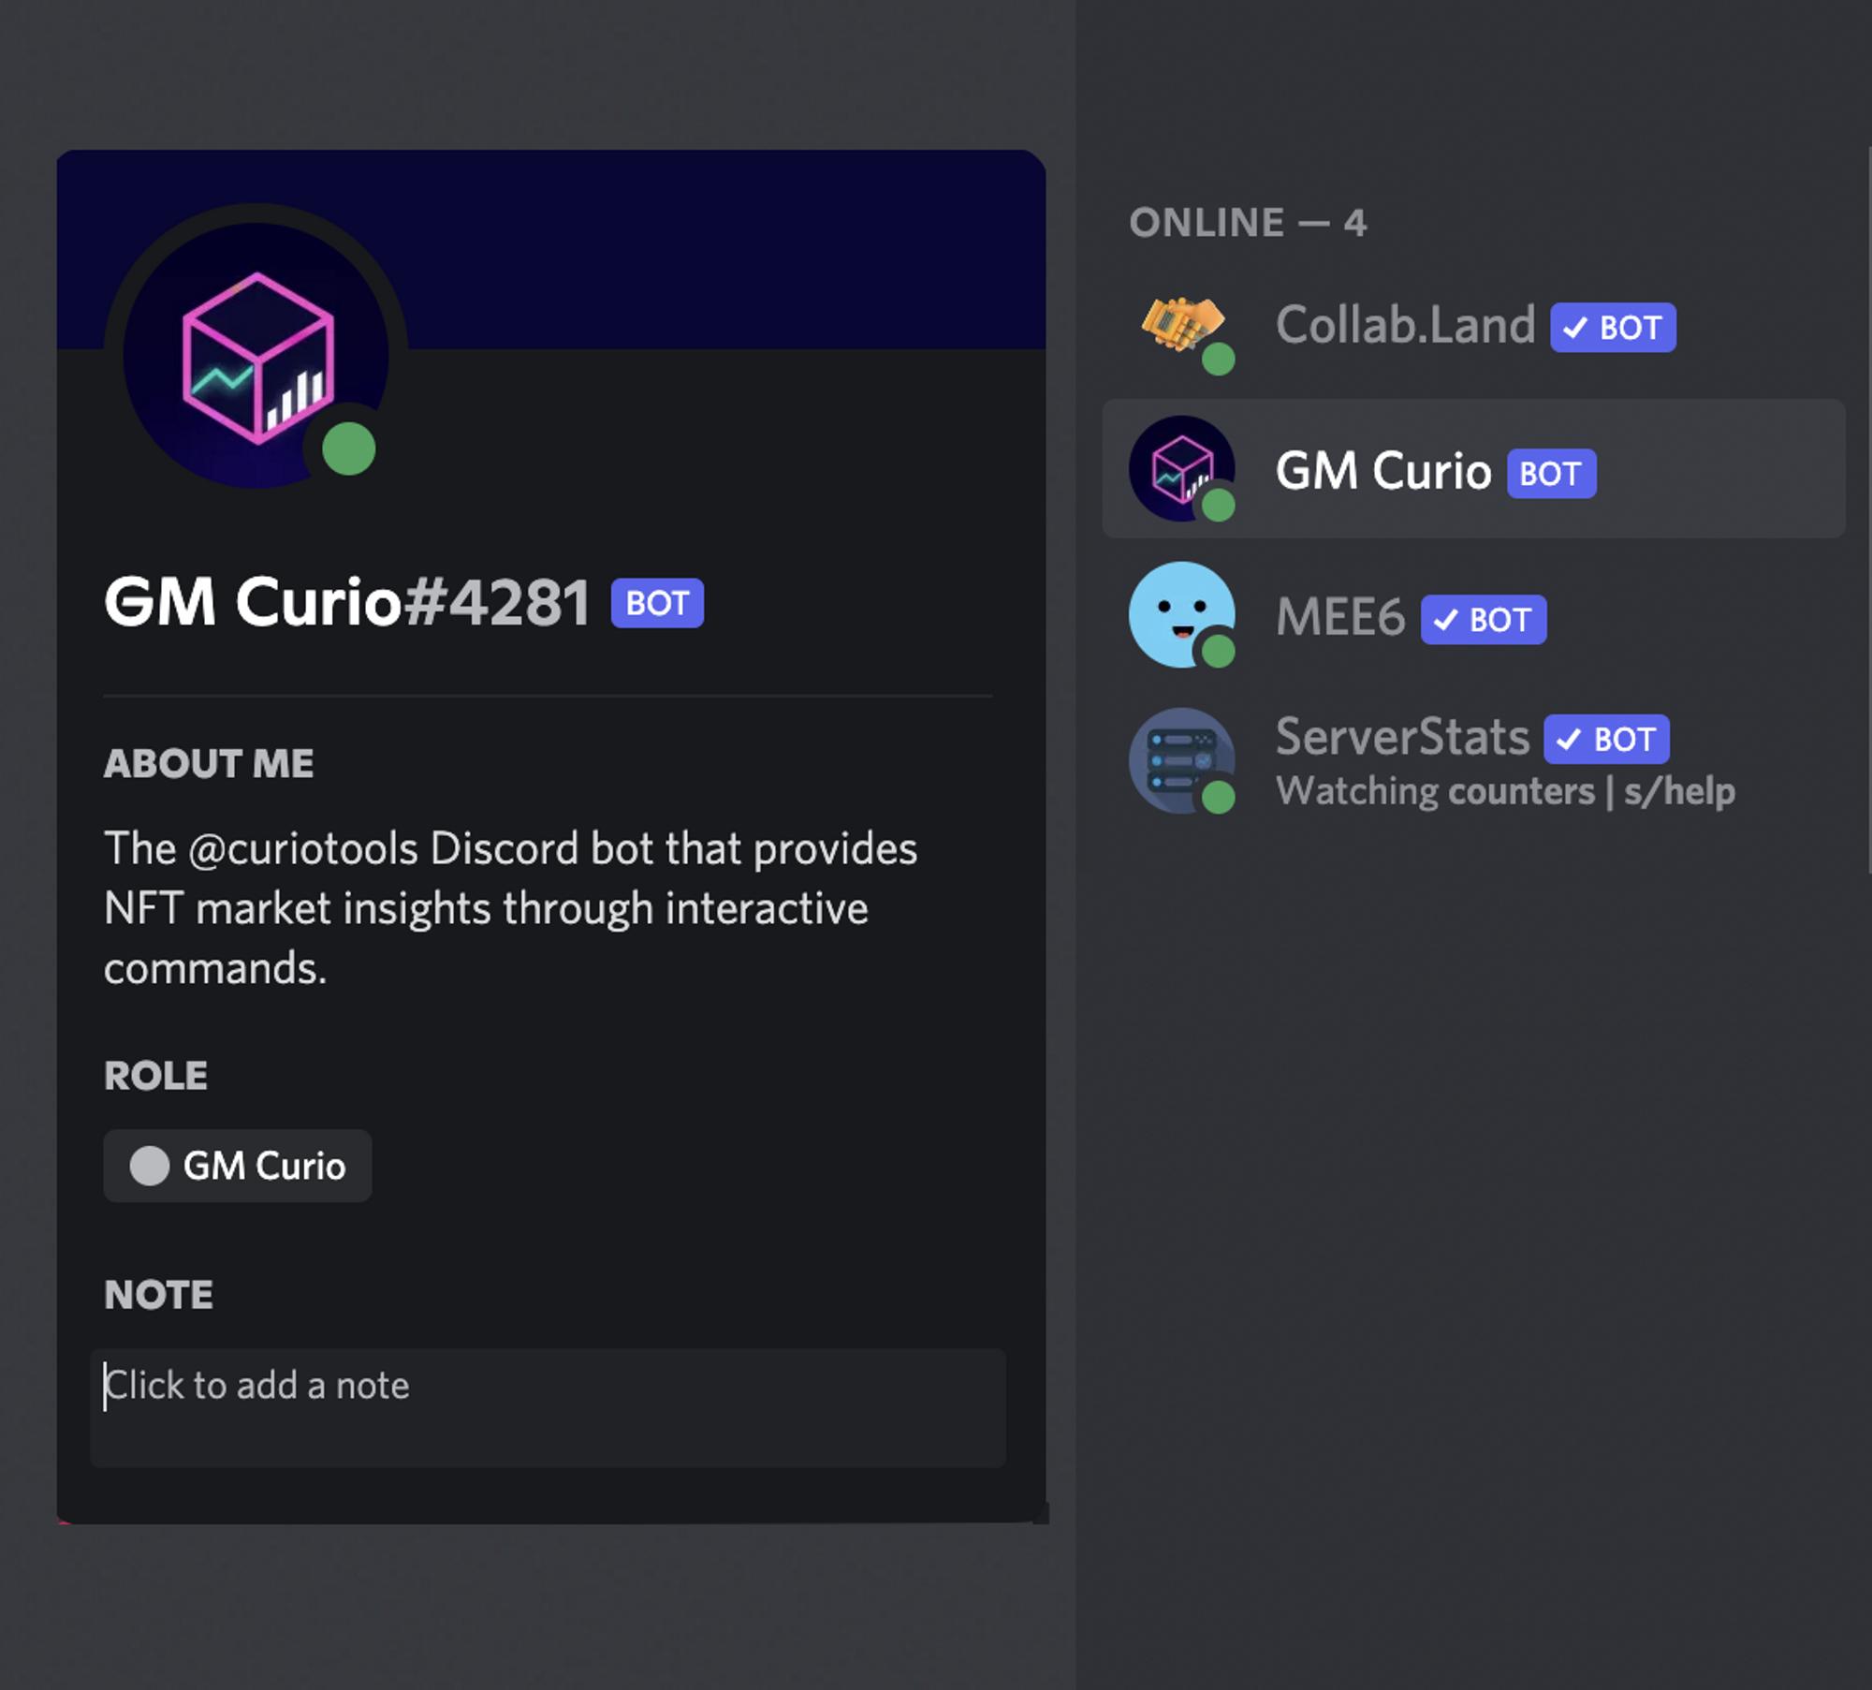This screenshot has width=1872, height=1690.
Task: Click into the 'Click to add a note' field
Action: pyautogui.click(x=548, y=1407)
